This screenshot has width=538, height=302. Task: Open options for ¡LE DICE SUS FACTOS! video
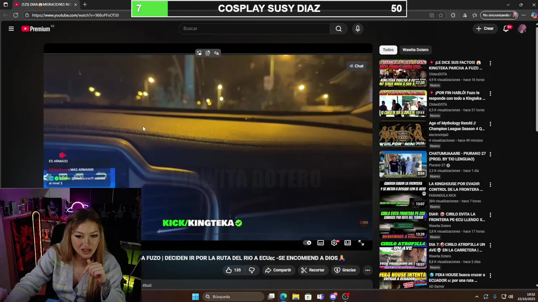(x=490, y=63)
